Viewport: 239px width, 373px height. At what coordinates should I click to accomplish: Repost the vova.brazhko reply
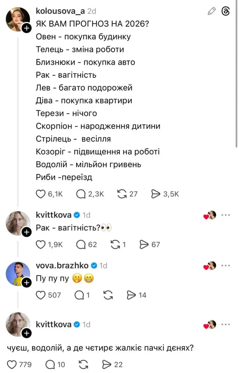tap(108, 295)
